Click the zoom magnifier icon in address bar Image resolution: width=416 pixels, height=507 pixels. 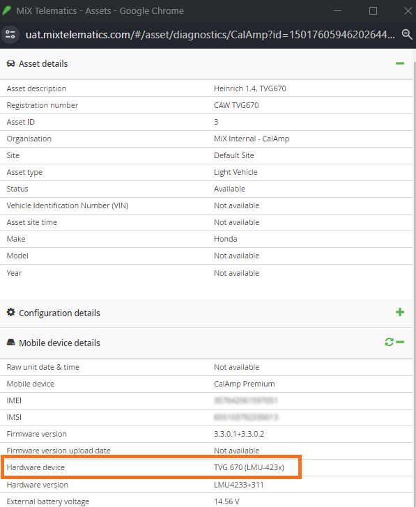(407, 34)
